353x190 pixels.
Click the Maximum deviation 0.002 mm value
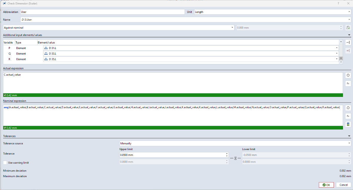[x=345, y=176]
